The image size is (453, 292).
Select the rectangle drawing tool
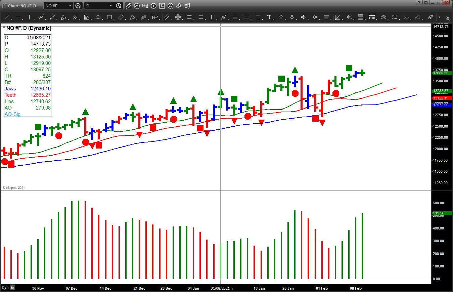pyautogui.click(x=110, y=17)
